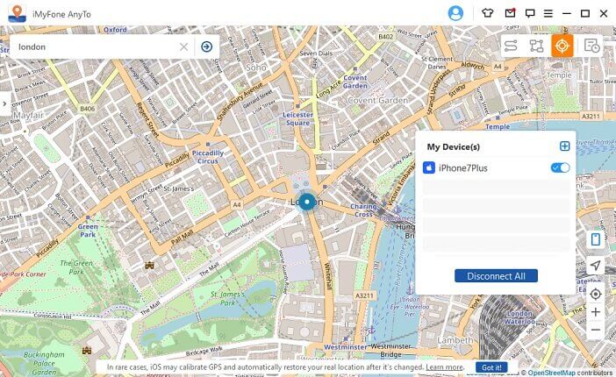Select teleport mode target icon
Screen dimensions: 616x377
562,46
